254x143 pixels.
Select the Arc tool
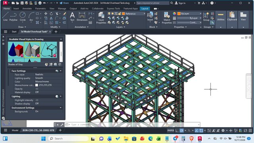point(31,16)
